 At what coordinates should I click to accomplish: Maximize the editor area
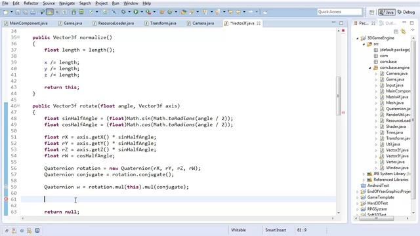click(x=341, y=23)
